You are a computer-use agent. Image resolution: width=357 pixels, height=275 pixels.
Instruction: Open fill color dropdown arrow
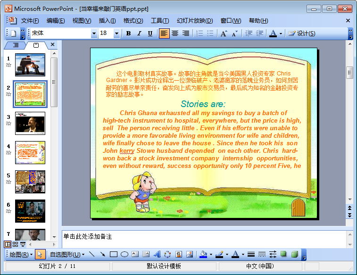(211, 255)
